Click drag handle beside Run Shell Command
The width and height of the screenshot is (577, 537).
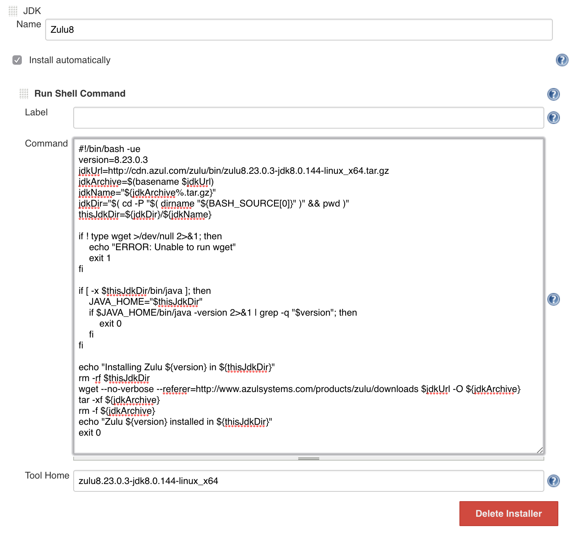[24, 94]
